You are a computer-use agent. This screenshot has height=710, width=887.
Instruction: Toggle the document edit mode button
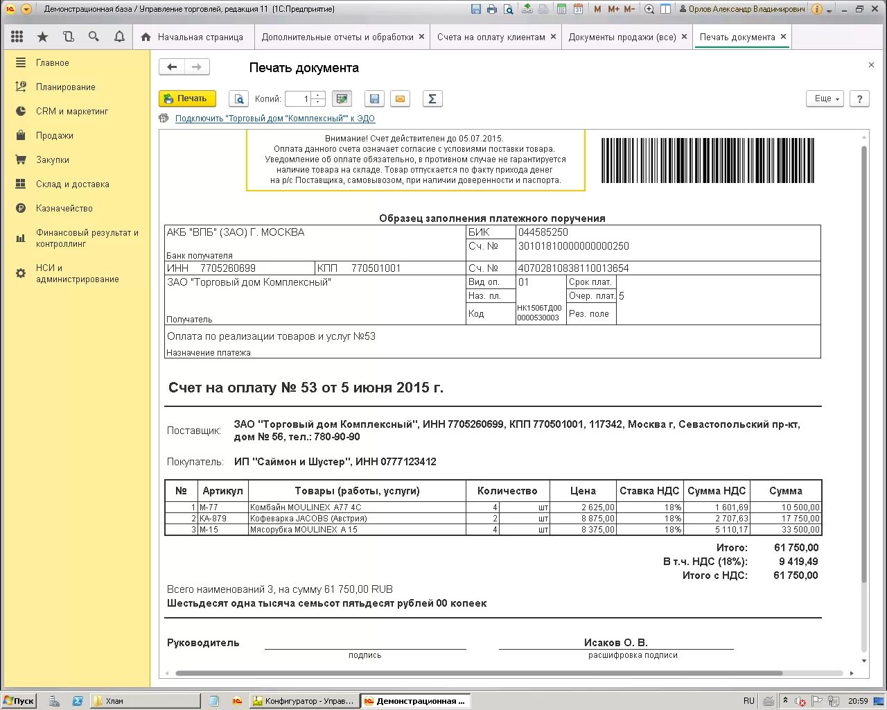coord(342,98)
